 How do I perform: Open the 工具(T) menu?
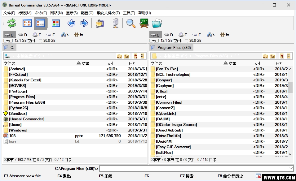click(x=129, y=13)
